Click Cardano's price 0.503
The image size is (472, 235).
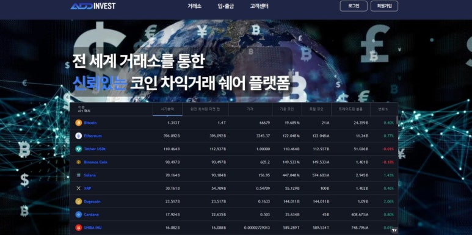(x=265, y=215)
